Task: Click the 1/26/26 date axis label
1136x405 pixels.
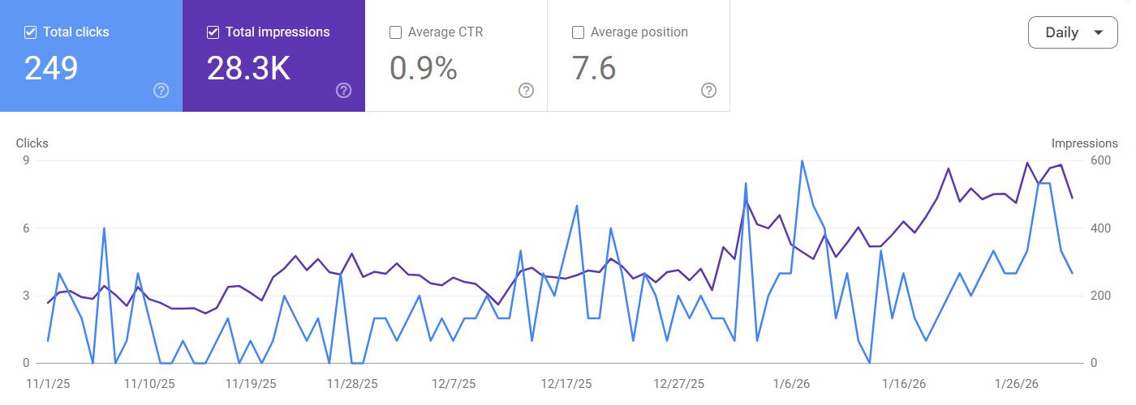Action: pos(1017,383)
